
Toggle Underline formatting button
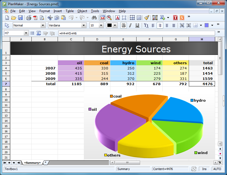pyautogui.click(x=137, y=25)
